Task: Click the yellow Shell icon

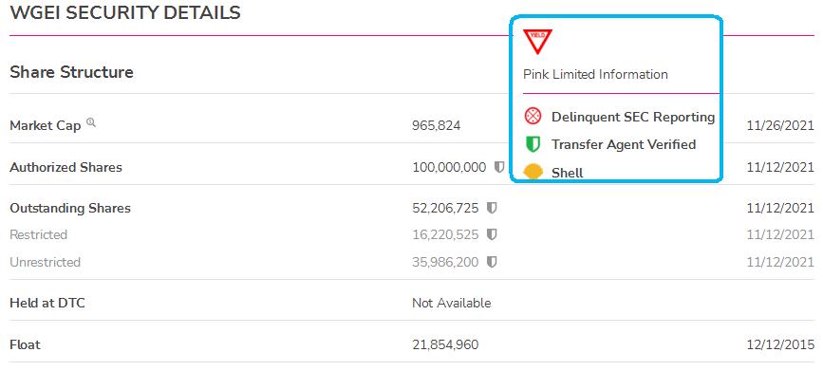Action: tap(533, 172)
